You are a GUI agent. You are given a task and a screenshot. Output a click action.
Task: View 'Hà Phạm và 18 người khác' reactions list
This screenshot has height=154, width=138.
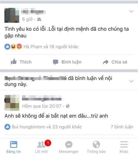[51, 47]
